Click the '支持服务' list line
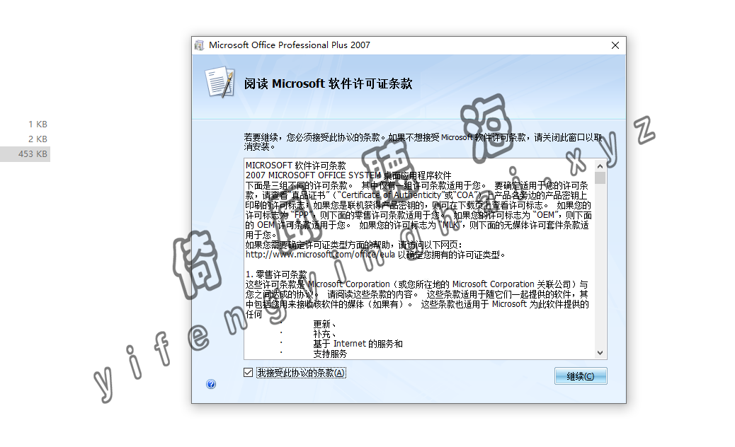735x447 pixels. pyautogui.click(x=330, y=354)
